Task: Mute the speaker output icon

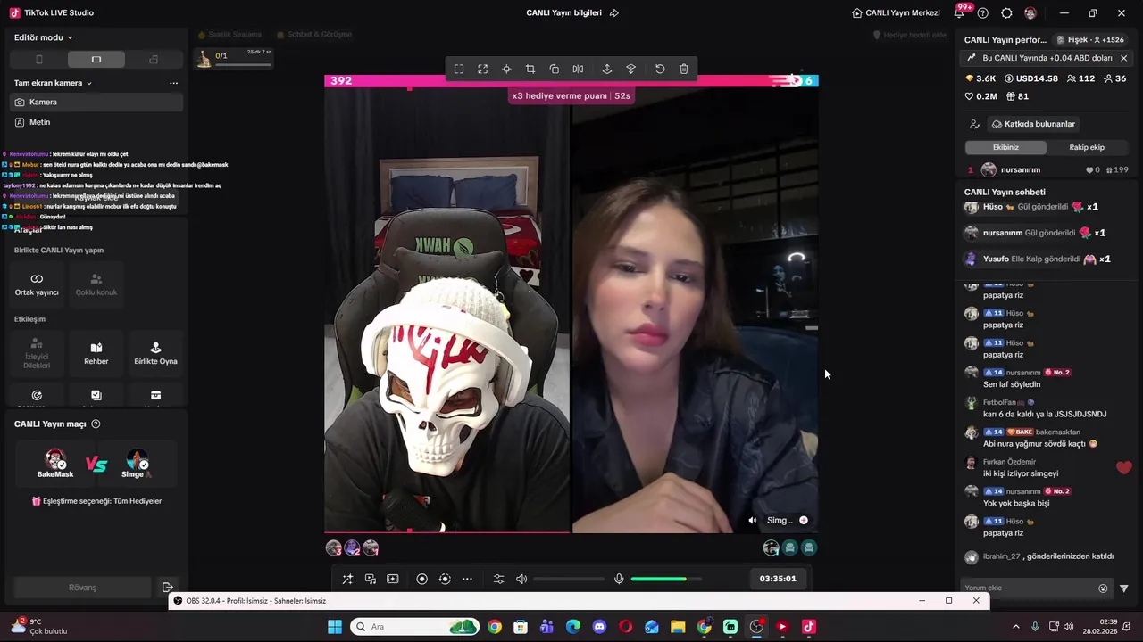Action: point(521,579)
